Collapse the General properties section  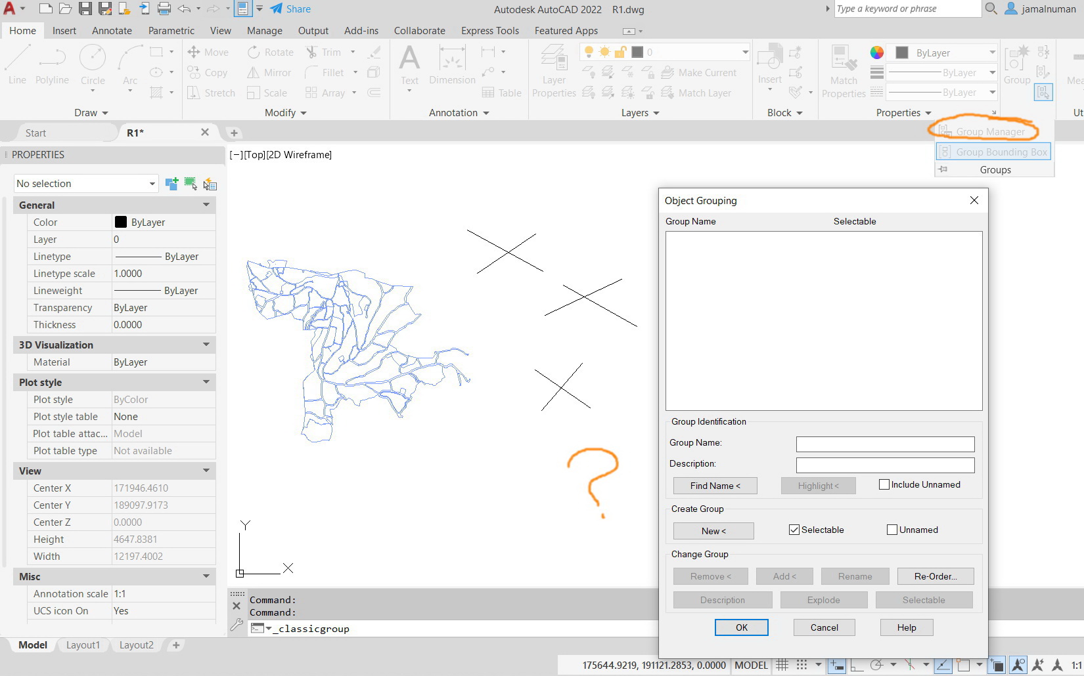(x=206, y=205)
